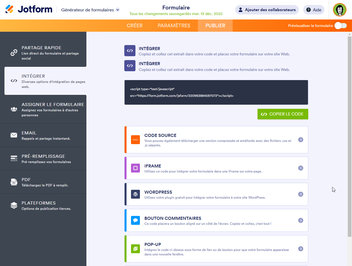Image resolution: width=352 pixels, height=266 pixels.
Task: Click the orange html Code Source icon
Action: pos(135,140)
